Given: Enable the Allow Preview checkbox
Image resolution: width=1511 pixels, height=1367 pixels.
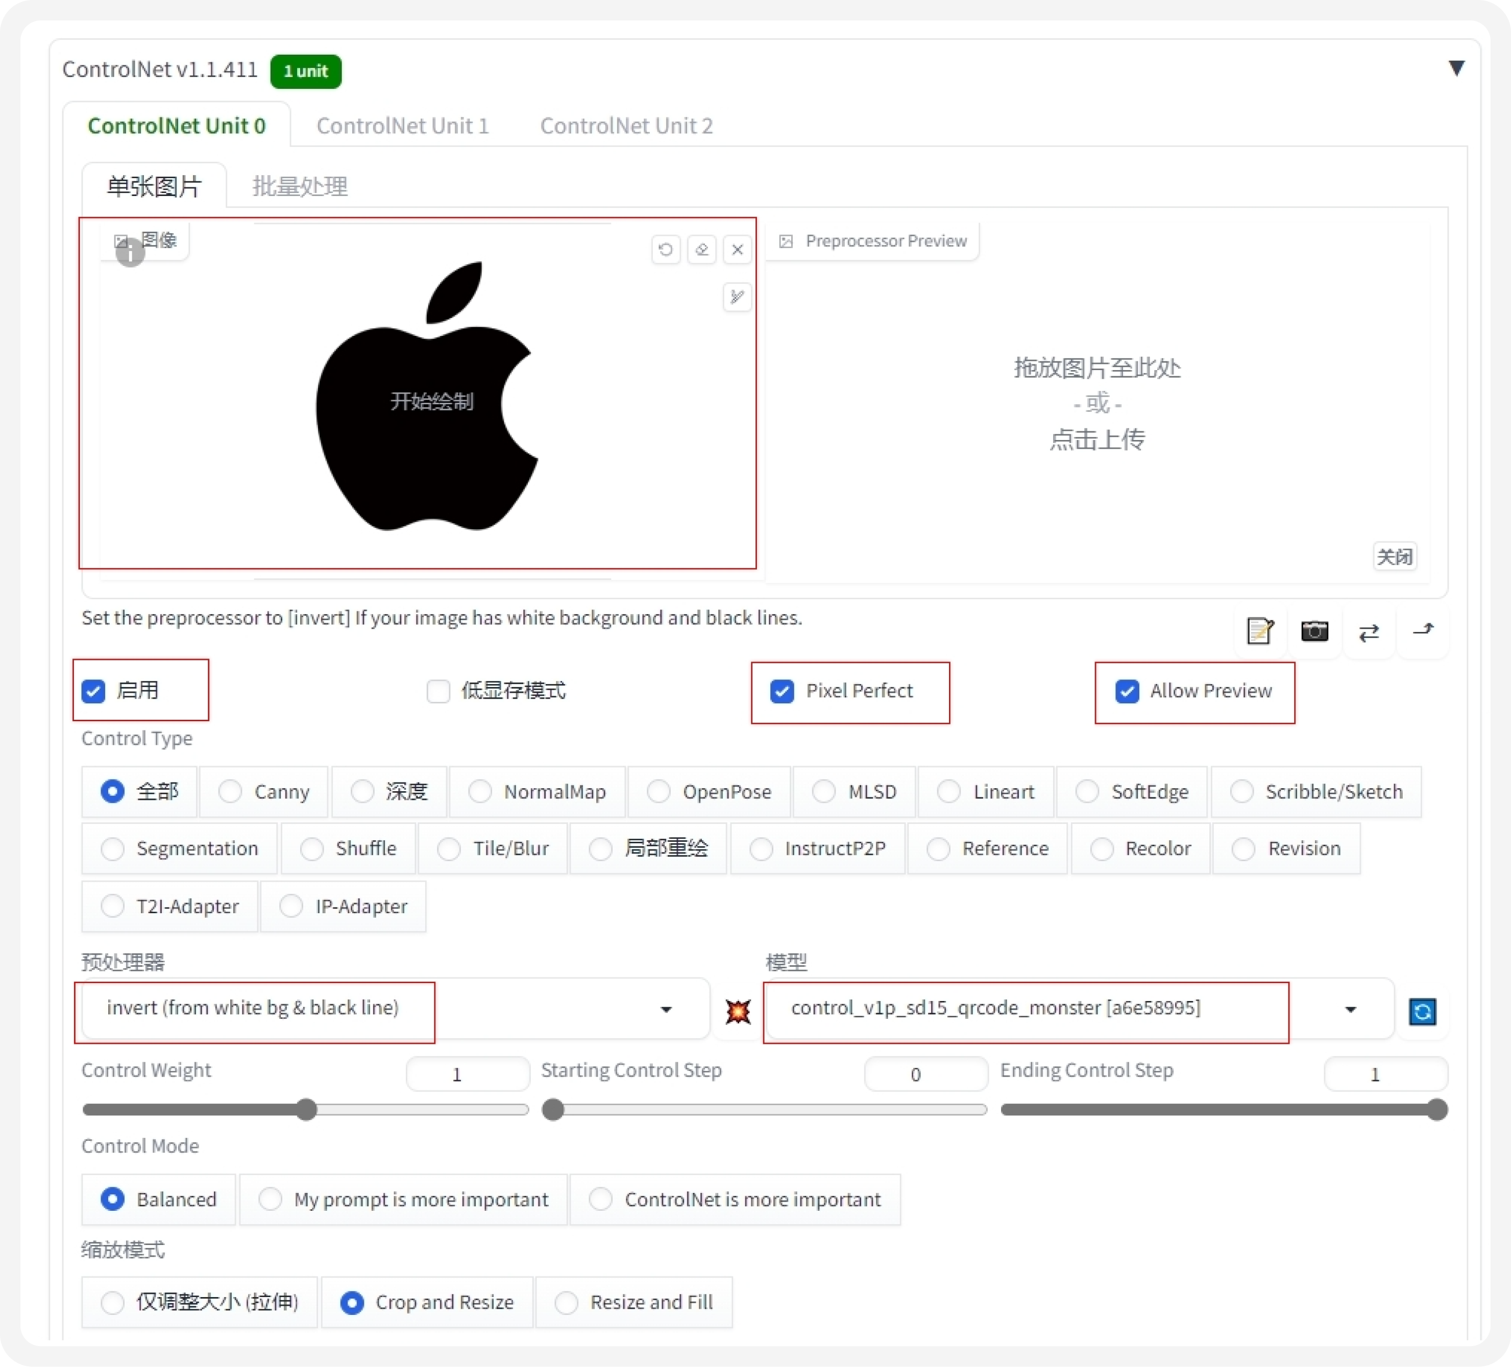Looking at the screenshot, I should (x=1126, y=690).
